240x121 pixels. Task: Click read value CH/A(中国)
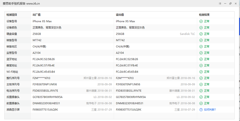pyautogui.click(x=123, y=46)
